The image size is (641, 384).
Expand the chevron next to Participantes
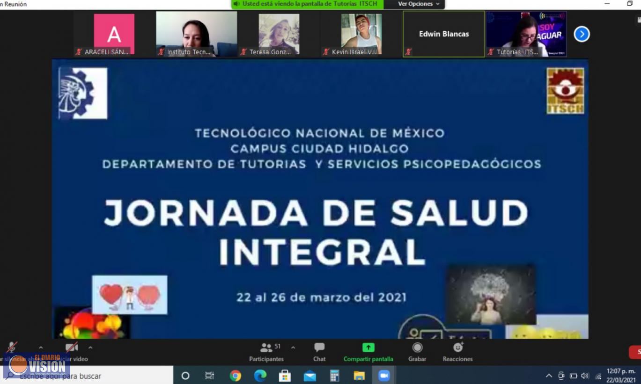pos(293,348)
